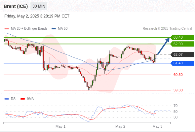This screenshot has height=132, width=195.
Task: Click the blue upward arrow target
Action: pos(164,46)
